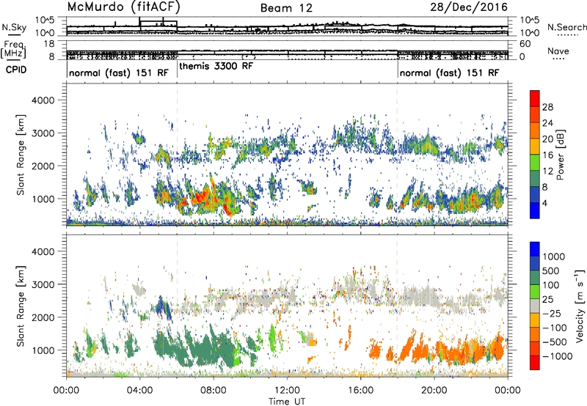This screenshot has width=587, height=406.
Task: Click the velocity panel 'Slant Range [km]' label
Action: [x=21, y=306]
